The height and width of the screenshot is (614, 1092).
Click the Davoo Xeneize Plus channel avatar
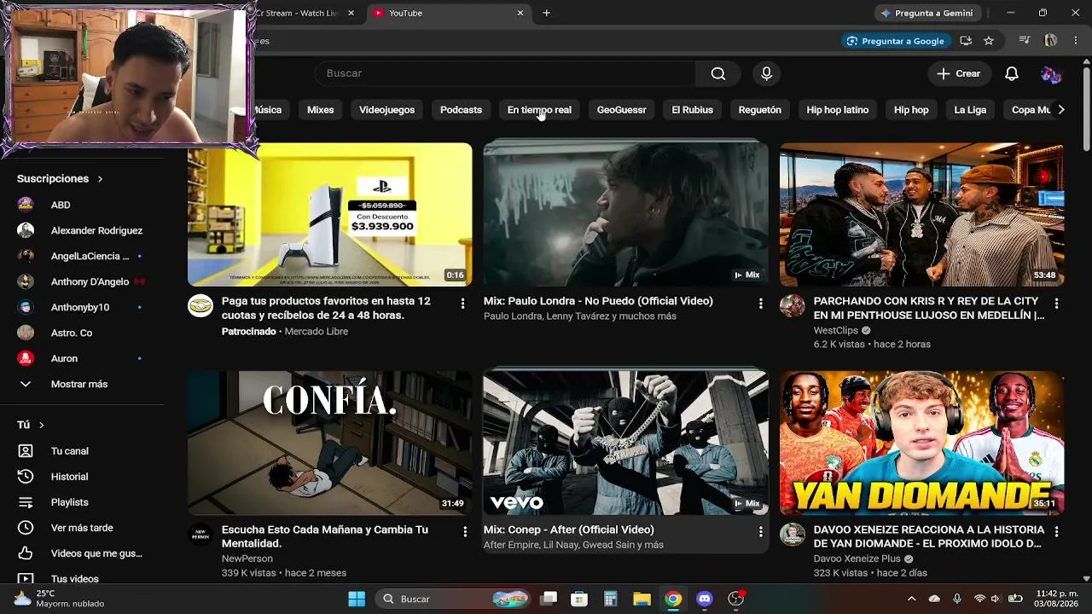(792, 535)
